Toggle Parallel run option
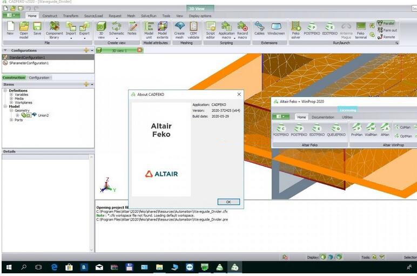The width and height of the screenshot is (417, 276). pyautogui.click(x=386, y=23)
